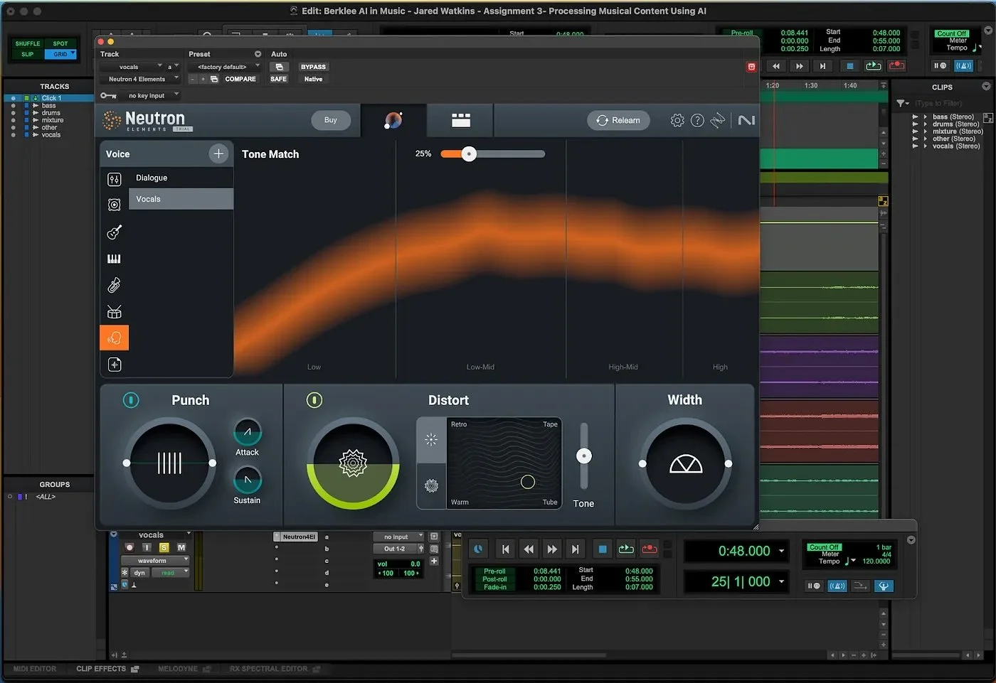Open the waveform track view dropdown
The height and width of the screenshot is (683, 996).
156,561
